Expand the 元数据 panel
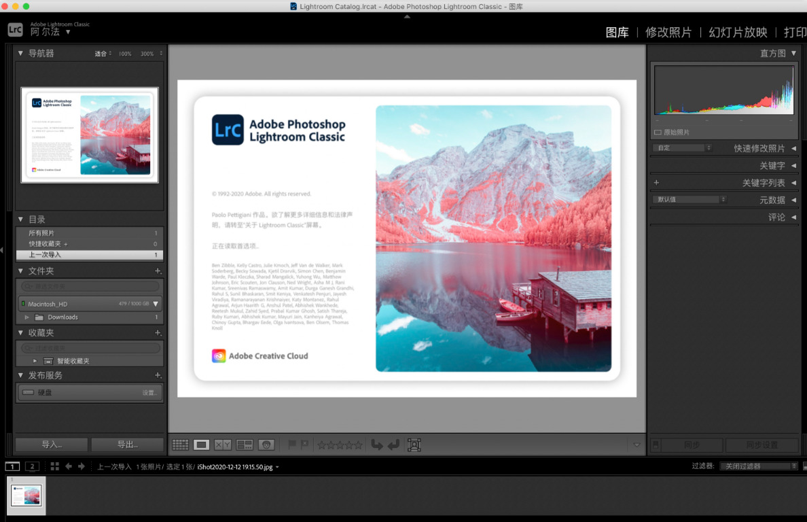The width and height of the screenshot is (807, 522). (x=794, y=200)
